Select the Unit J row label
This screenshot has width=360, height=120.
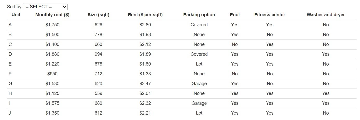tap(10, 113)
